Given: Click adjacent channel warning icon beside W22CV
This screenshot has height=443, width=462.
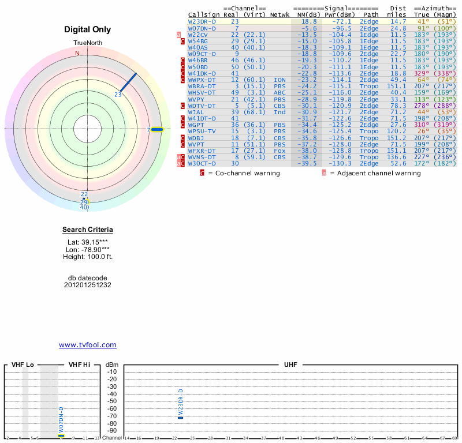Looking at the screenshot, I should [x=179, y=35].
